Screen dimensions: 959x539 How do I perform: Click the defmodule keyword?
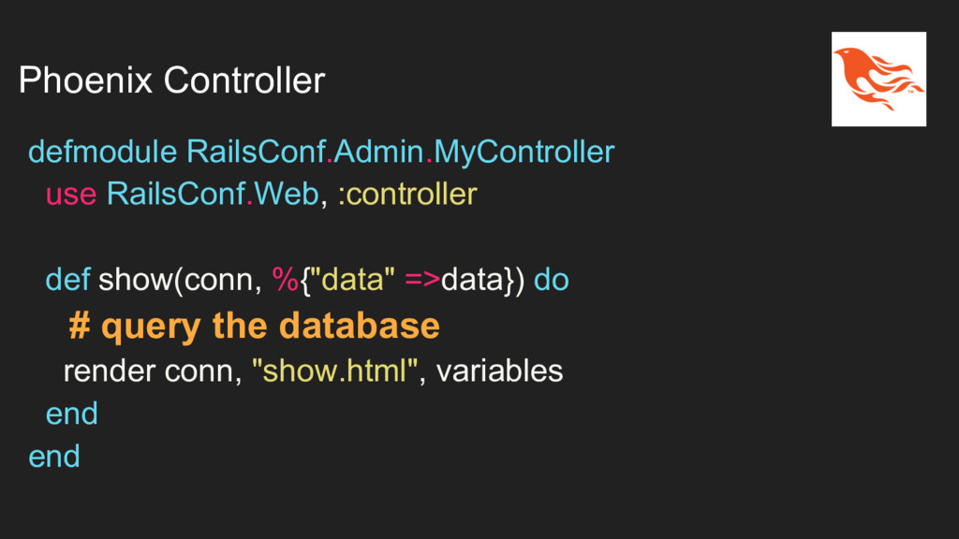pyautogui.click(x=103, y=152)
